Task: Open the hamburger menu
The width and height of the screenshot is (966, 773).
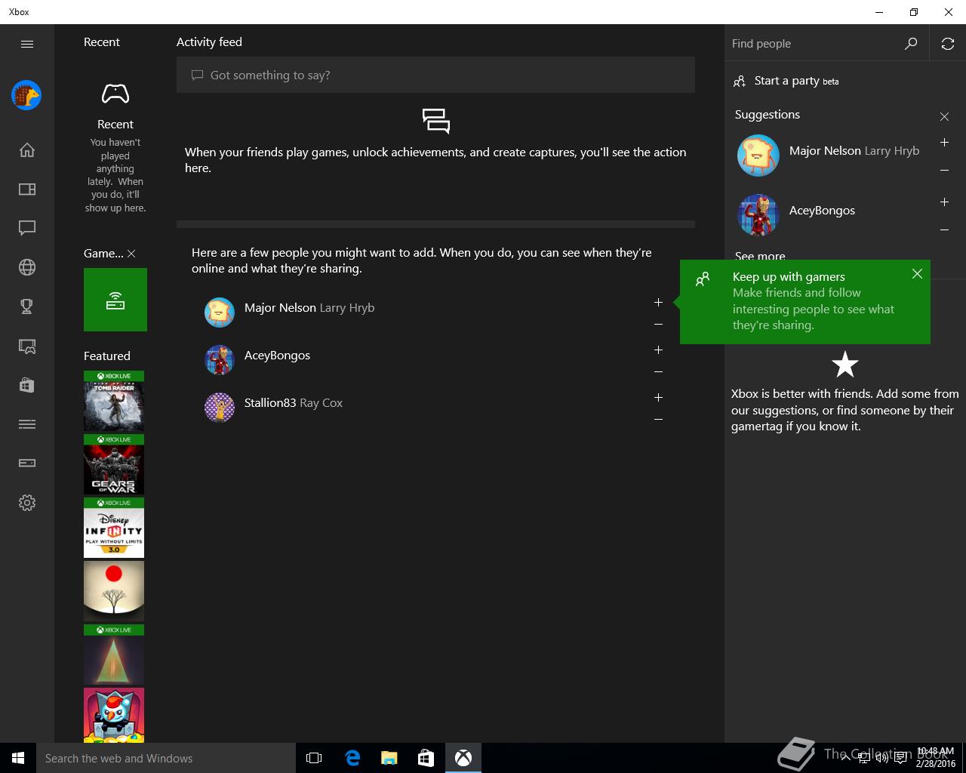Action: pos(27,44)
